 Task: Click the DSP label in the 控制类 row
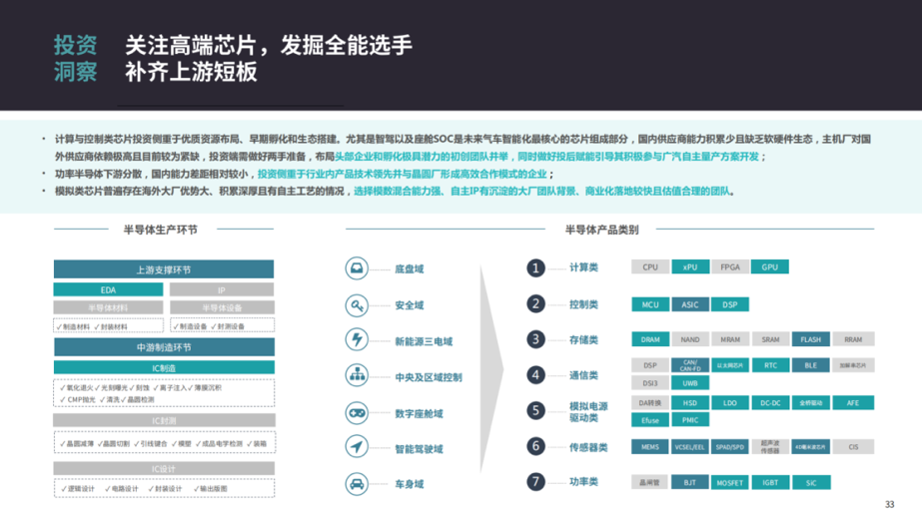(730, 304)
